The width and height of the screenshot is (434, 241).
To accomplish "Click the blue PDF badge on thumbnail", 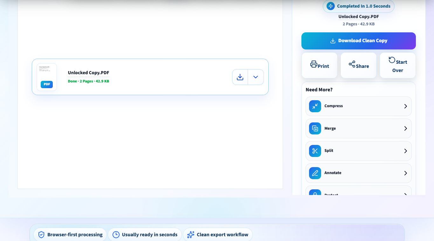I will [x=47, y=84].
